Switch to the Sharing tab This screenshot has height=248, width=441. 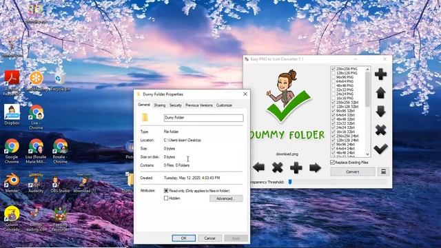159,105
